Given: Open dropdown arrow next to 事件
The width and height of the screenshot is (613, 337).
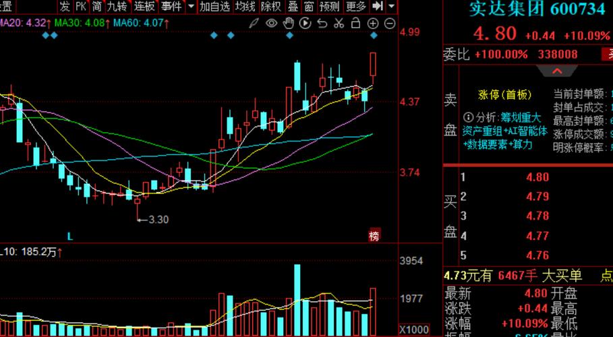Looking at the screenshot, I should 192,6.
